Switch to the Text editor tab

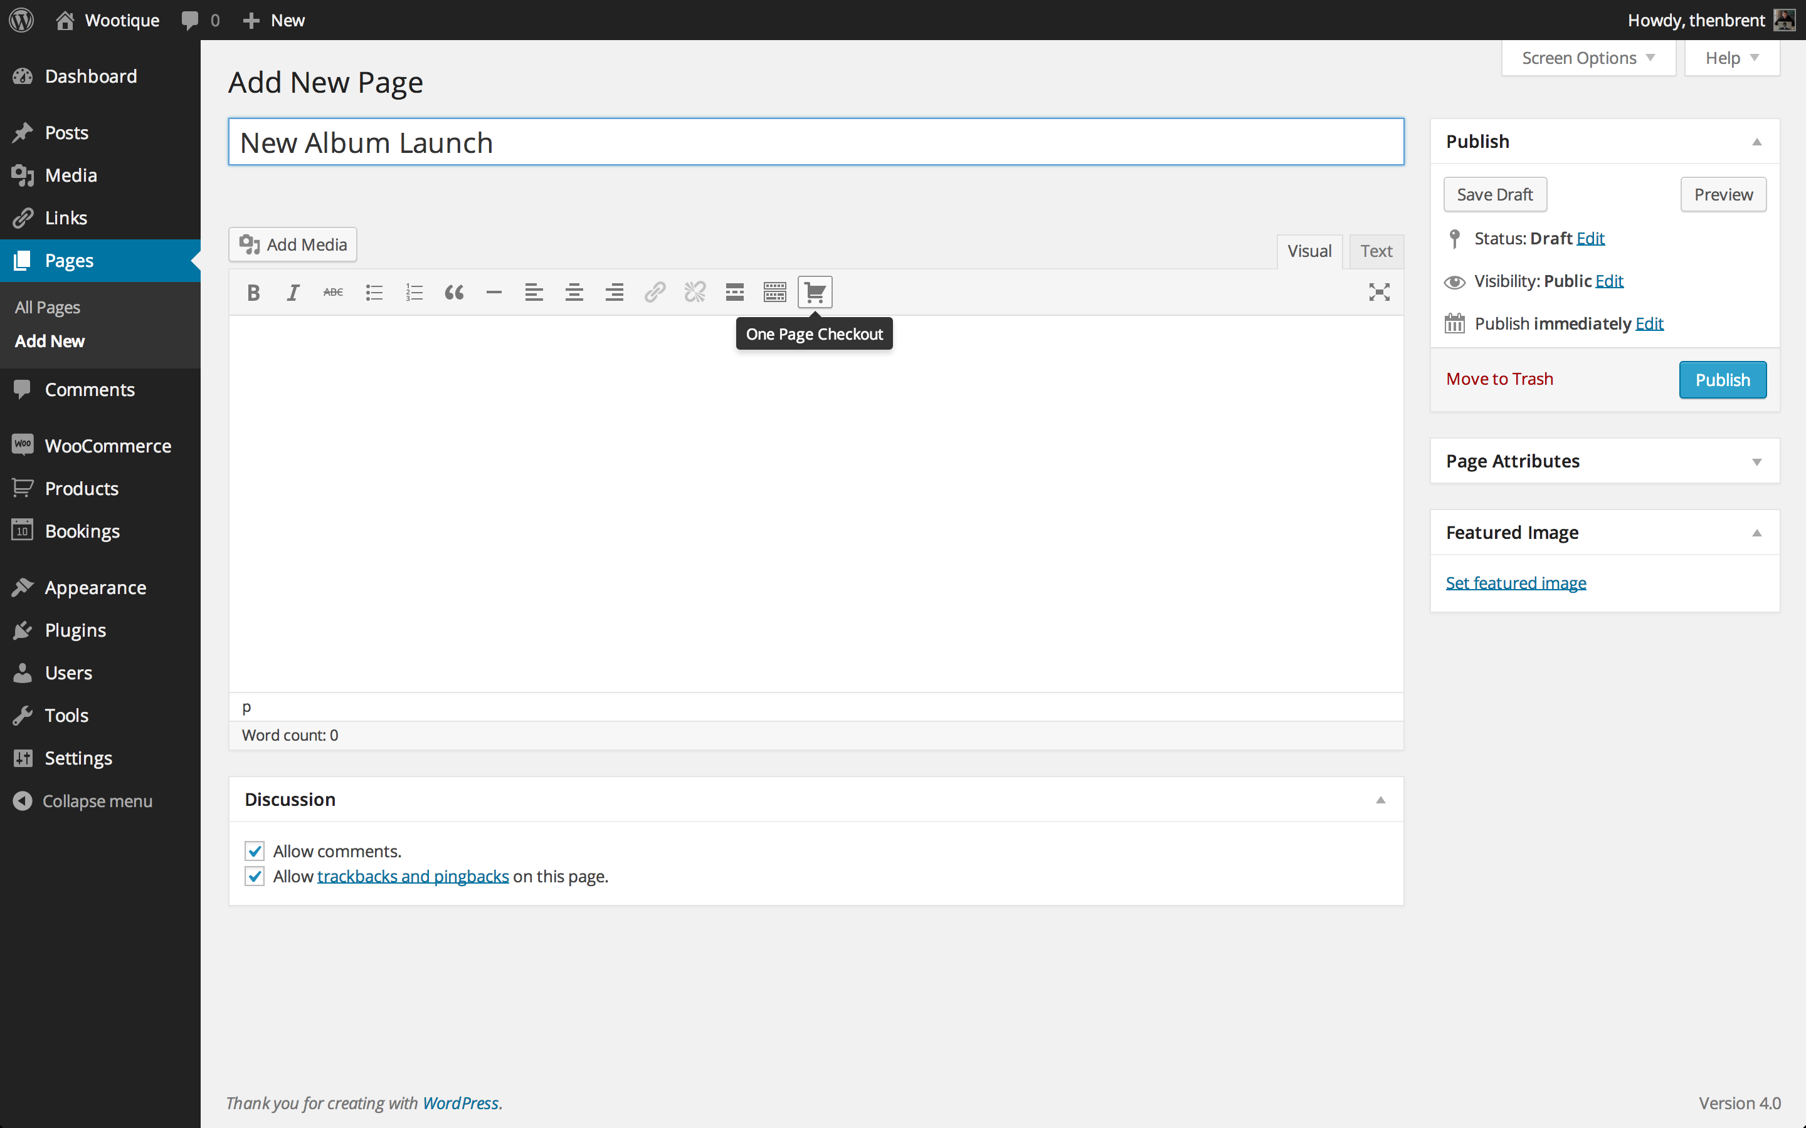(x=1375, y=251)
